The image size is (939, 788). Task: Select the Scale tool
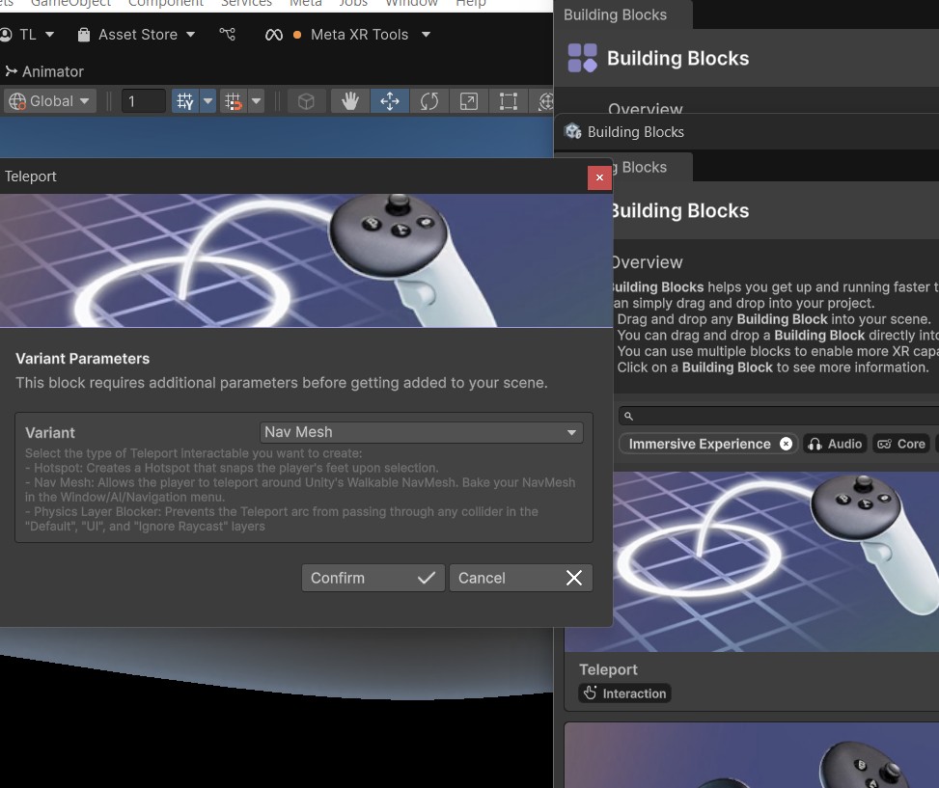tap(469, 101)
